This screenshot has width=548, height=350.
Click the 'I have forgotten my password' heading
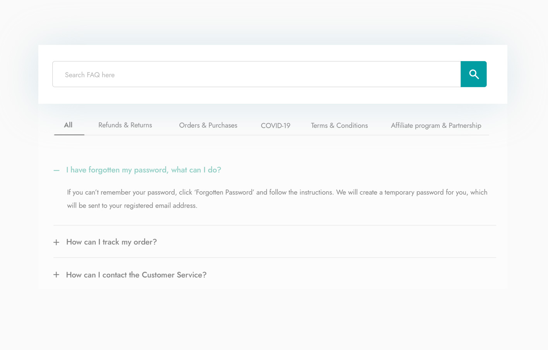coord(144,170)
